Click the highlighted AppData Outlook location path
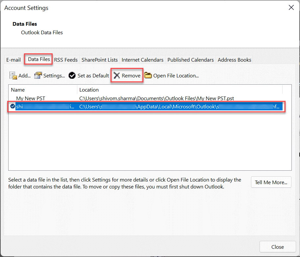This screenshot has width=300, height=257. click(x=180, y=106)
